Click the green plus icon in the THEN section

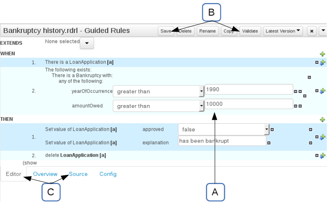tap(322, 119)
